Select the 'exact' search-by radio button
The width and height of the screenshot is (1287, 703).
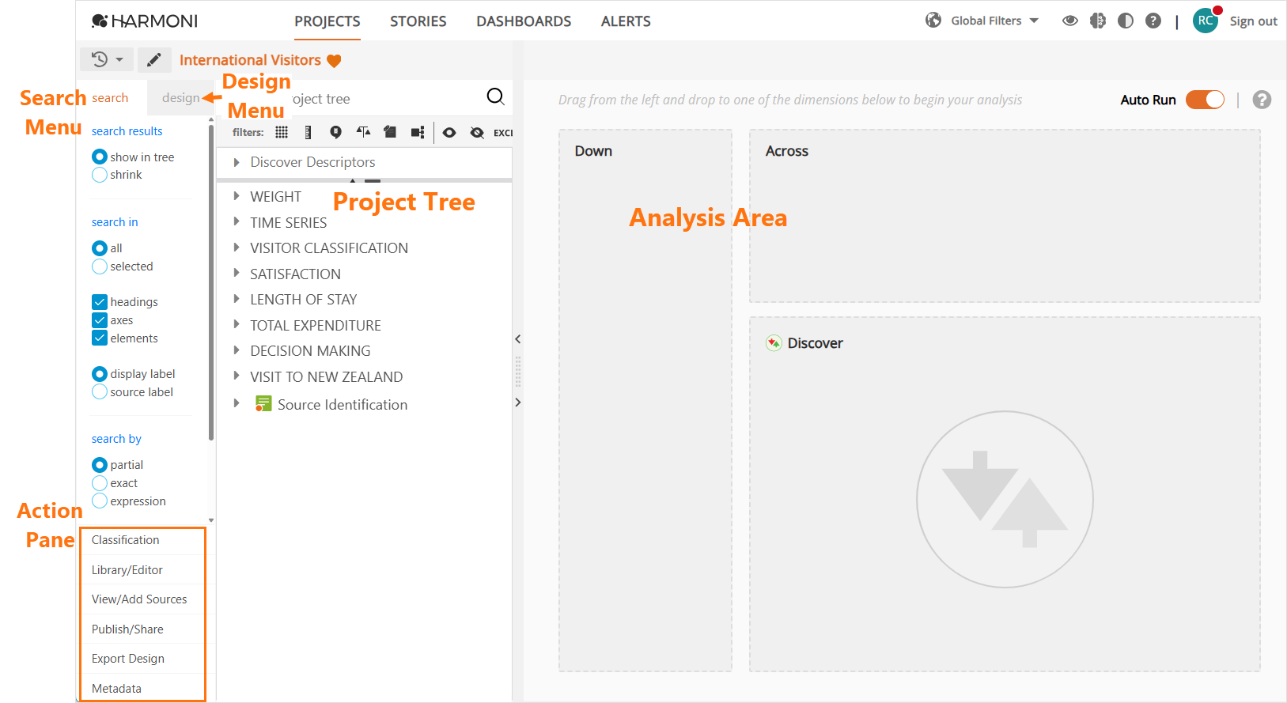(x=100, y=483)
